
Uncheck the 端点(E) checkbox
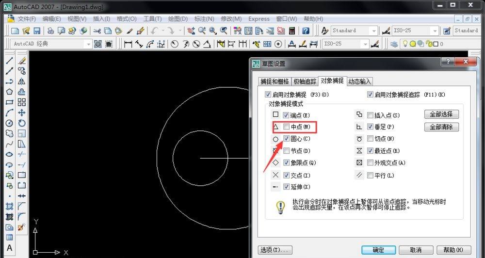click(286, 115)
